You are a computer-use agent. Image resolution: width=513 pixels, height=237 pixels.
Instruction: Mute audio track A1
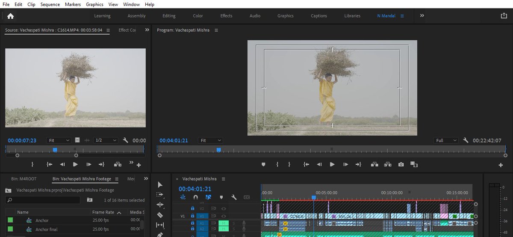tap(224, 223)
